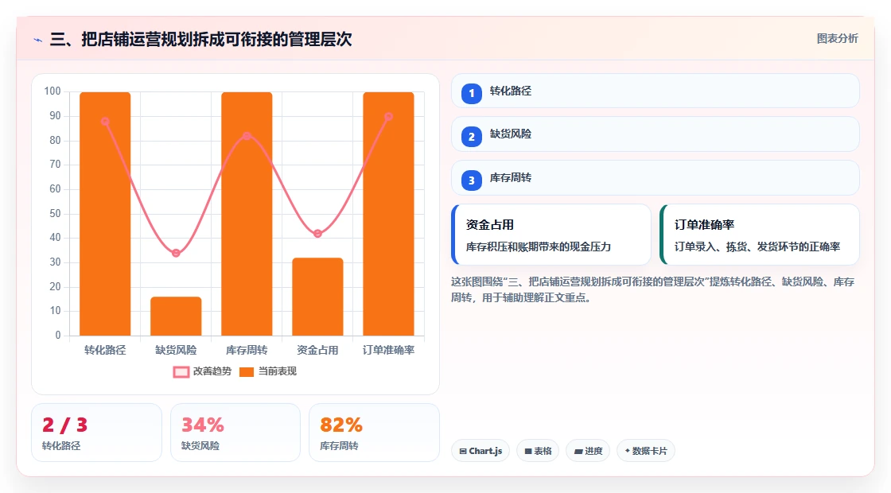891x493 pixels.
Task: Click the number 3 badge for 库存周转
Action: click(471, 180)
